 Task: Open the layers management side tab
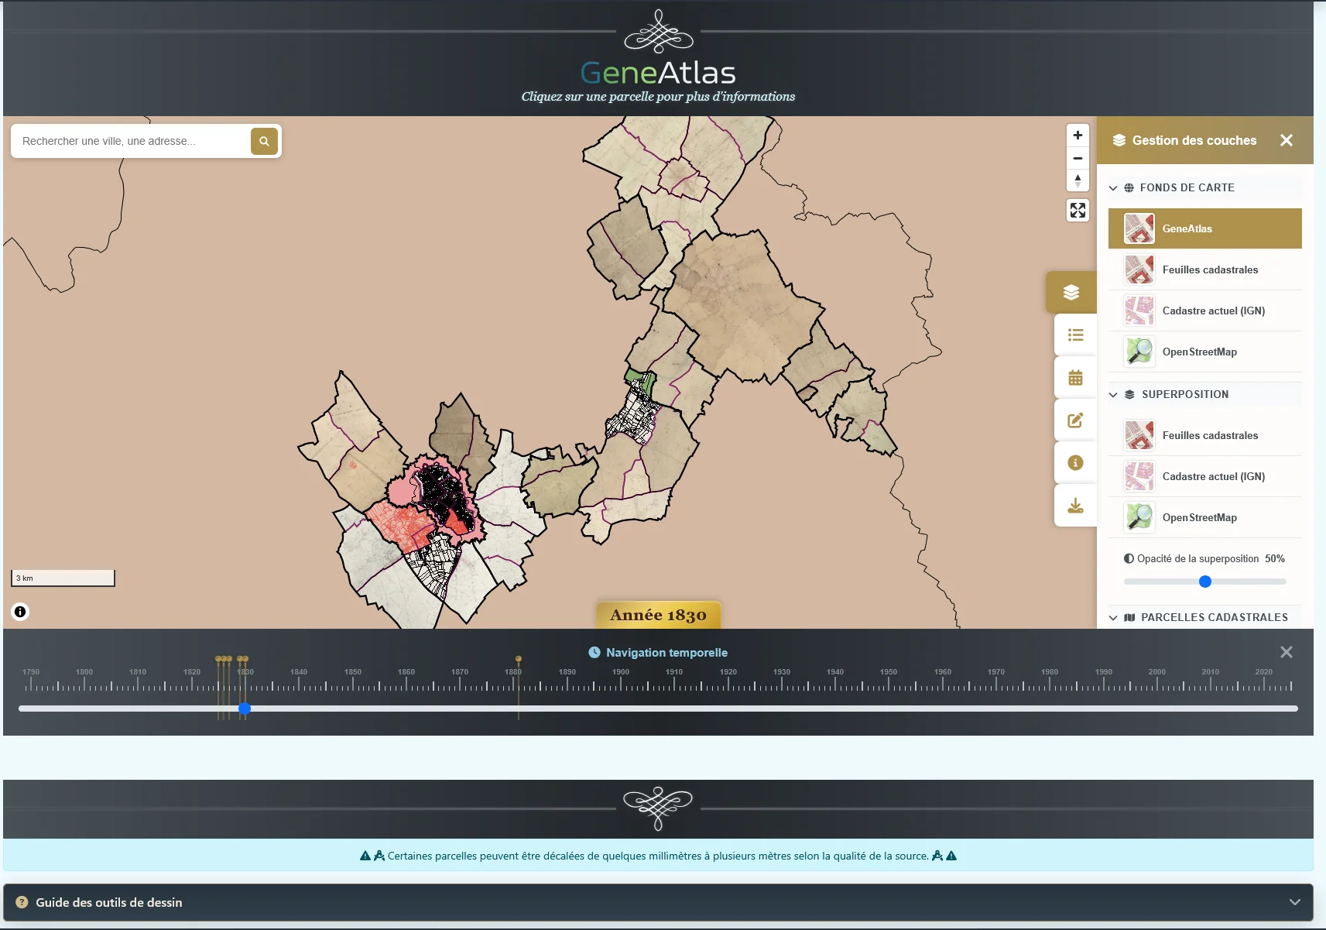[1071, 292]
